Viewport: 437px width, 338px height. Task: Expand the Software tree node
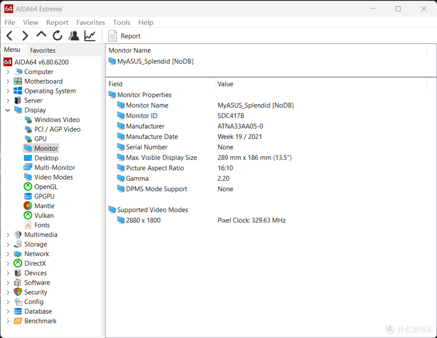coord(8,283)
